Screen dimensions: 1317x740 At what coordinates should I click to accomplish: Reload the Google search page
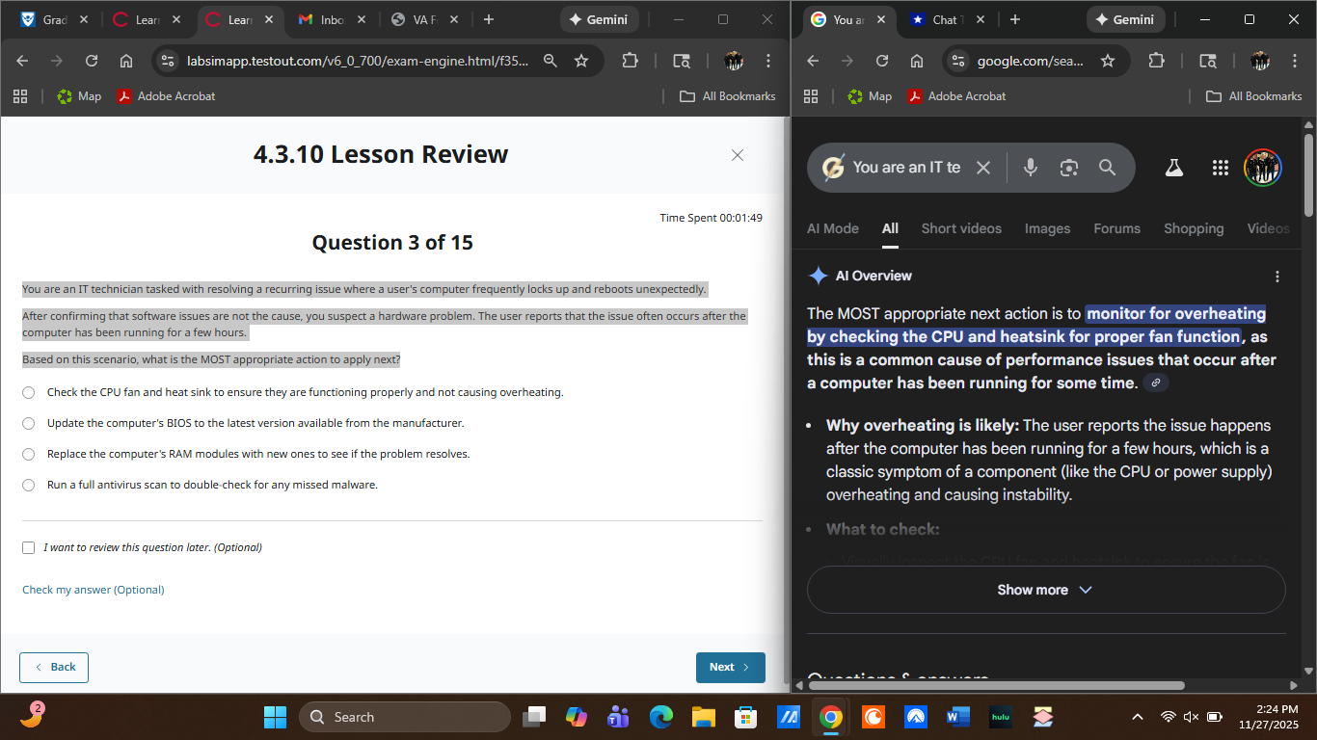[882, 61]
